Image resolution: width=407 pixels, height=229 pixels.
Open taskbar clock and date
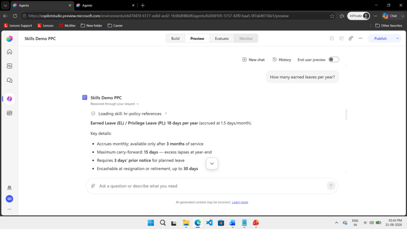pos(393,223)
